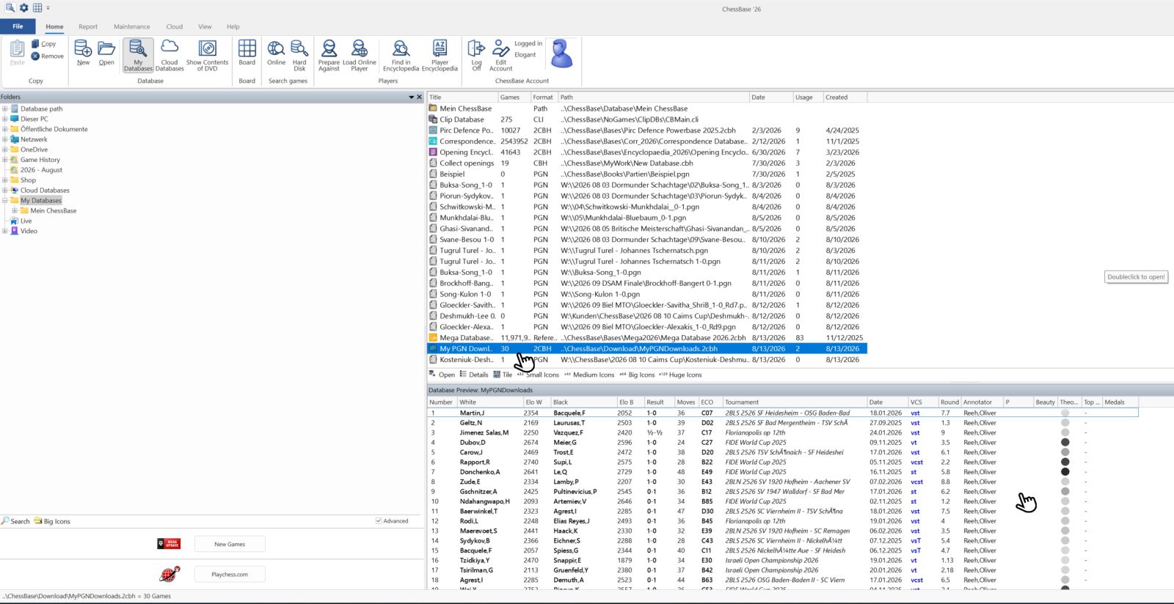
Task: Click the Mega Update icon
Action: pyautogui.click(x=169, y=544)
